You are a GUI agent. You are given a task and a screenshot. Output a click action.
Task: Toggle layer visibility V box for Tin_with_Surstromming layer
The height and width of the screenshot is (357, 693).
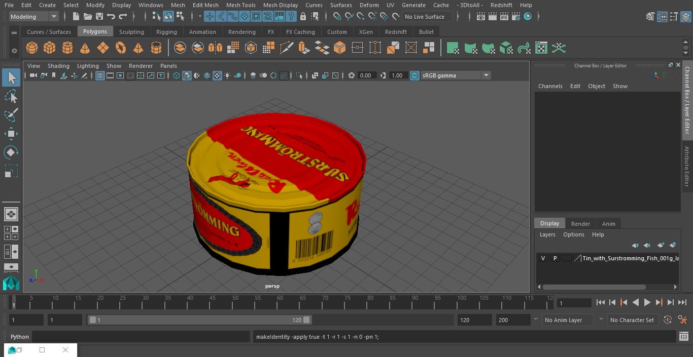click(x=543, y=258)
